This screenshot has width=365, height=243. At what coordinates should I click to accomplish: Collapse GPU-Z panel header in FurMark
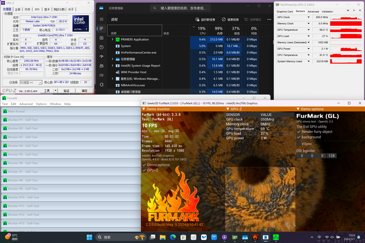point(228,109)
